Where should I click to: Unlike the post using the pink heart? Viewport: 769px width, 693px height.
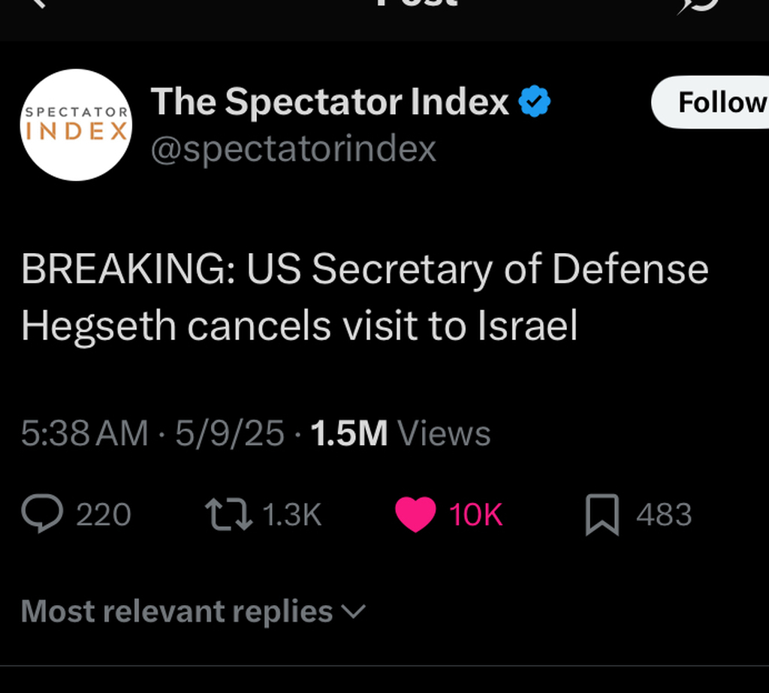click(x=415, y=515)
